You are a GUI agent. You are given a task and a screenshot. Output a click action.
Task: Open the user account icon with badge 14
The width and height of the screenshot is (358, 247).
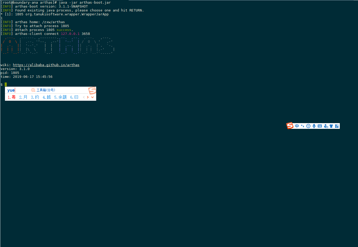(x=326, y=126)
